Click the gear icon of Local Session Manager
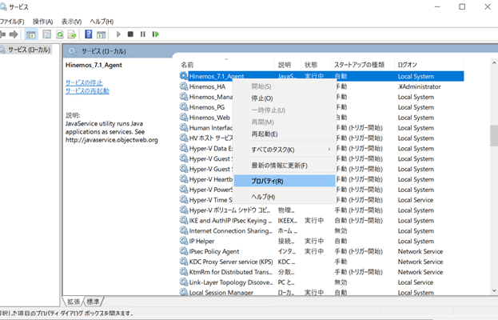The height and width of the screenshot is (320, 498). 184,292
